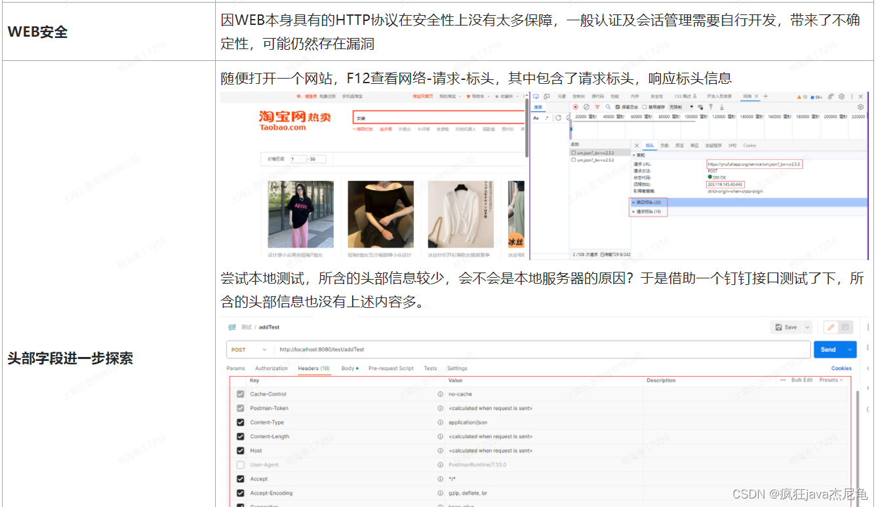878x507 pixels.
Task: Click the search panel refresh icon
Action: (x=558, y=118)
